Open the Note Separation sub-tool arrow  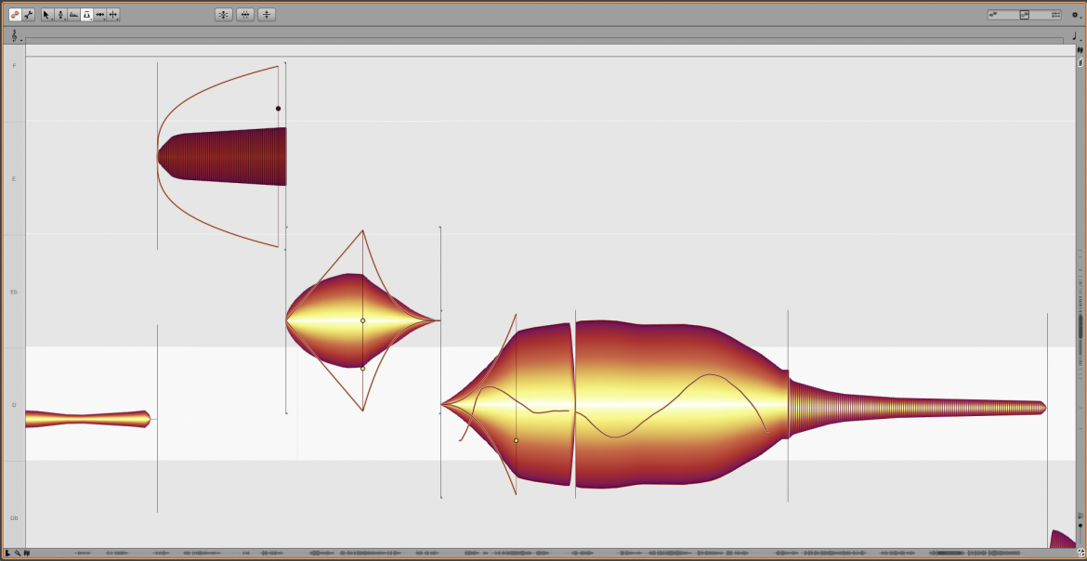[x=118, y=19]
